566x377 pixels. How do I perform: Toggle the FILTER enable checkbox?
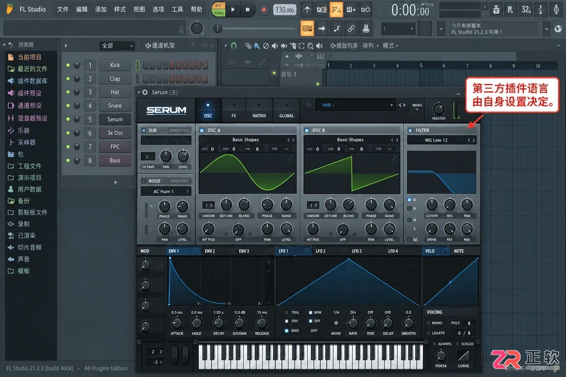[x=410, y=130]
